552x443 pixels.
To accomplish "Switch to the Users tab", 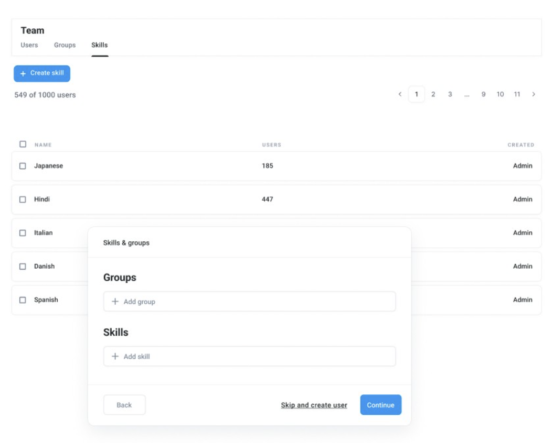I will [29, 45].
